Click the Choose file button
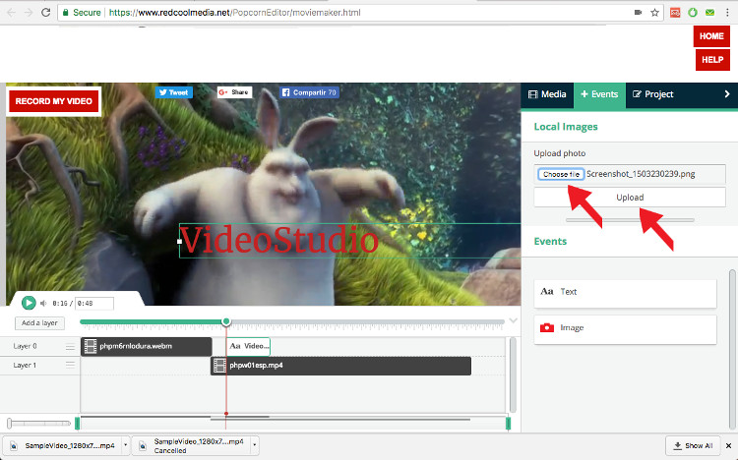This screenshot has width=738, height=460. click(x=561, y=174)
